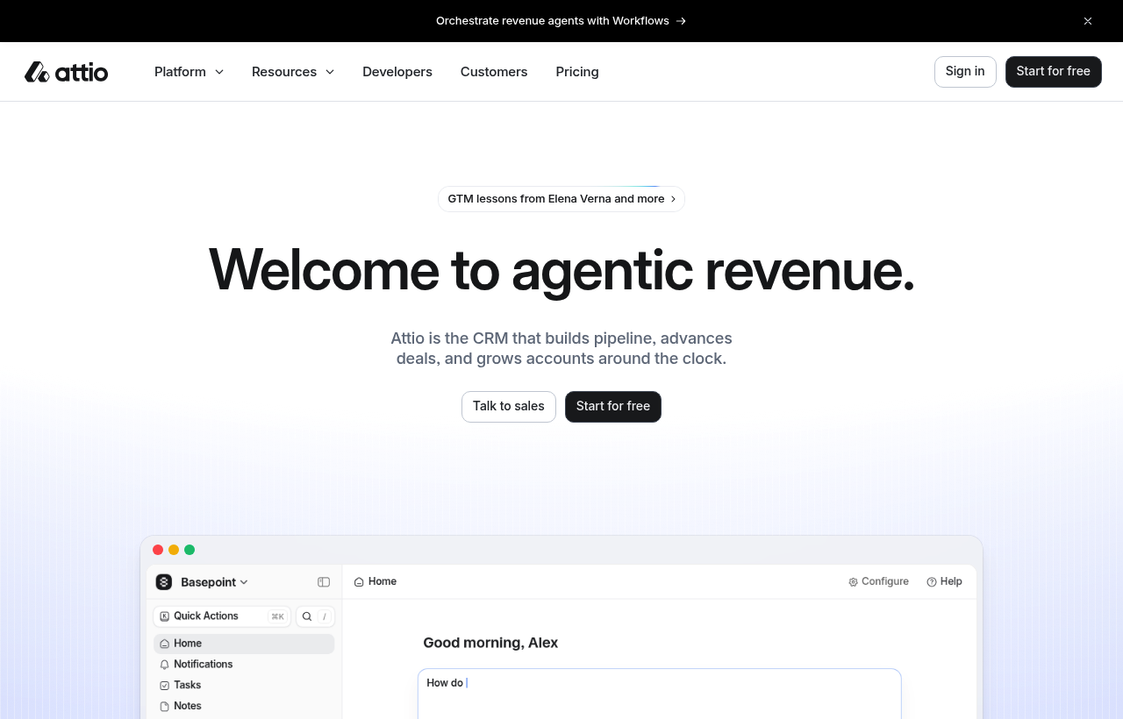
Task: Click the 'Welcome to agentic revenue.' headline
Action: tap(561, 269)
